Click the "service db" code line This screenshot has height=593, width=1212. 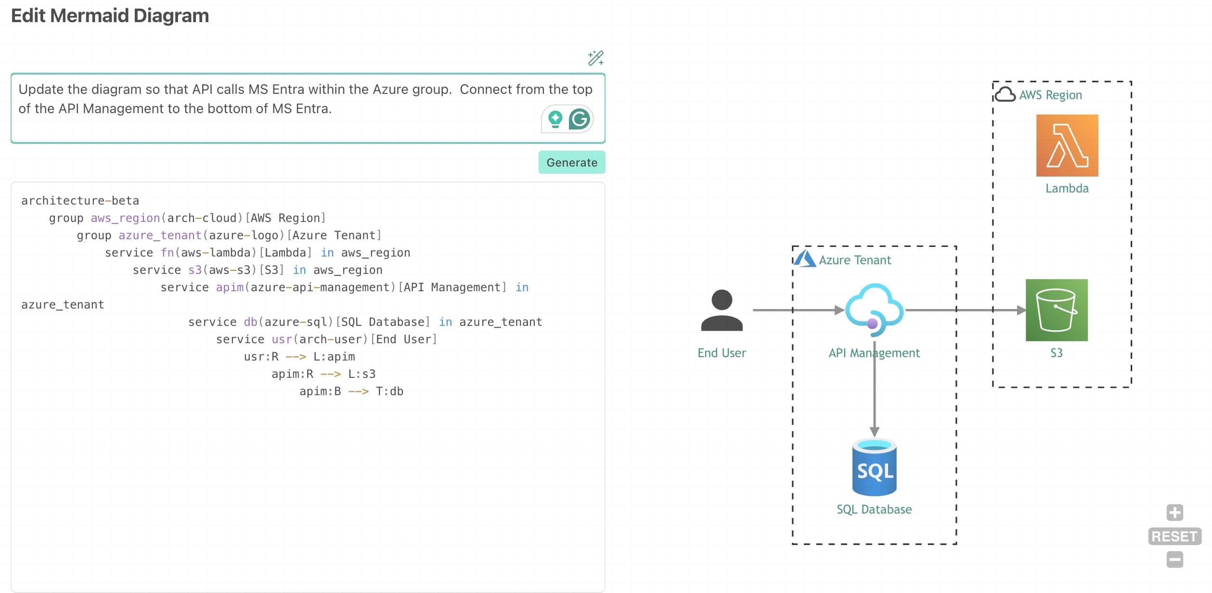point(365,322)
